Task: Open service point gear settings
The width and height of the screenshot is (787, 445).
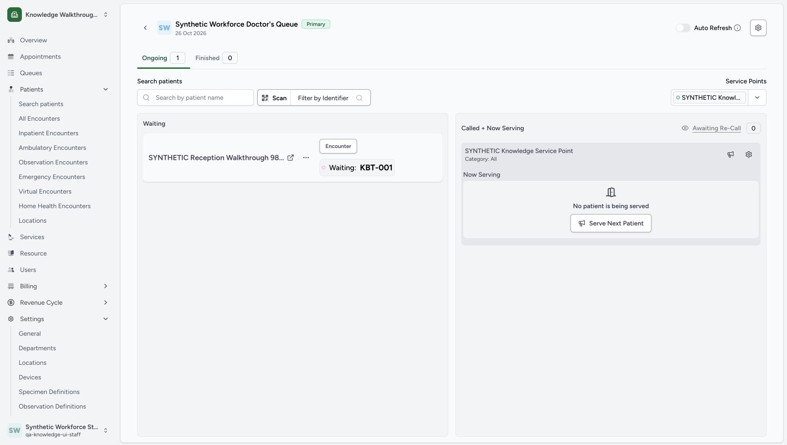Action: 749,154
